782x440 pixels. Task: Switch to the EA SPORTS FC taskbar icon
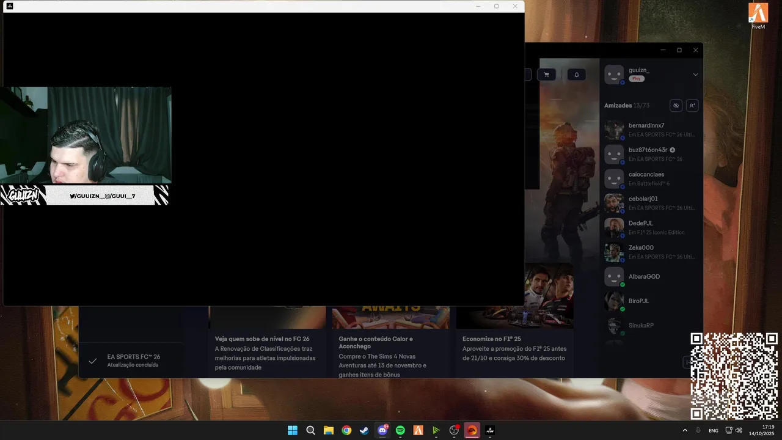click(x=489, y=430)
